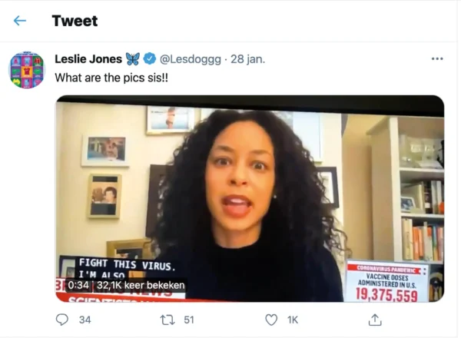This screenshot has width=461, height=338.
Task: Click the Tweet page header title
Action: coord(75,21)
